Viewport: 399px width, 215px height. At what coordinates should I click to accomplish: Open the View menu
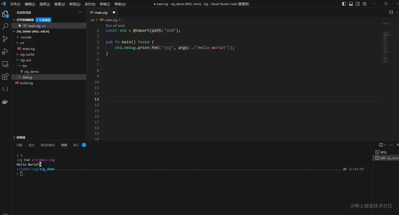[x=60, y=4]
